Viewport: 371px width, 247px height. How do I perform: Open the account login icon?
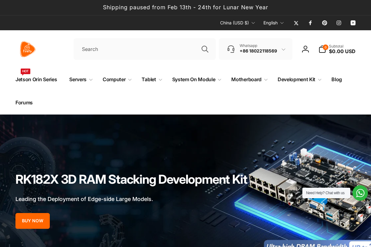point(305,49)
